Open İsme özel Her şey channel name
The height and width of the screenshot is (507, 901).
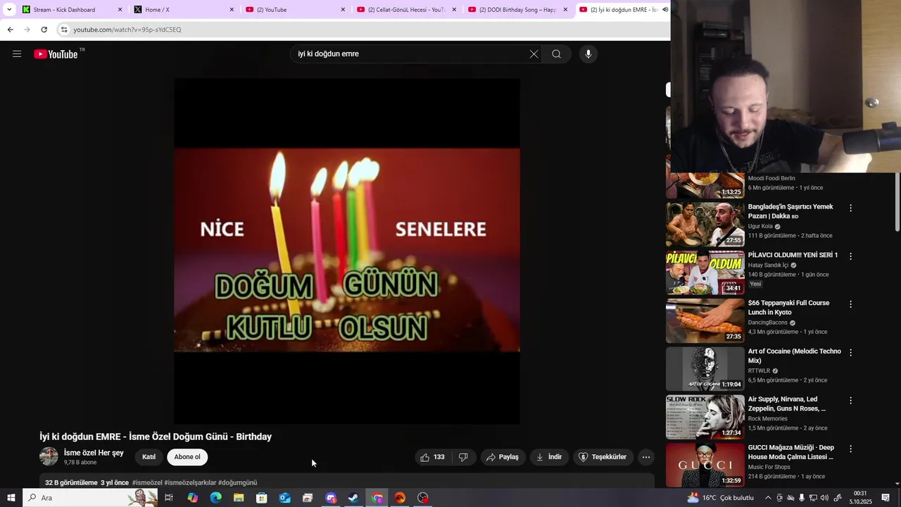point(94,453)
